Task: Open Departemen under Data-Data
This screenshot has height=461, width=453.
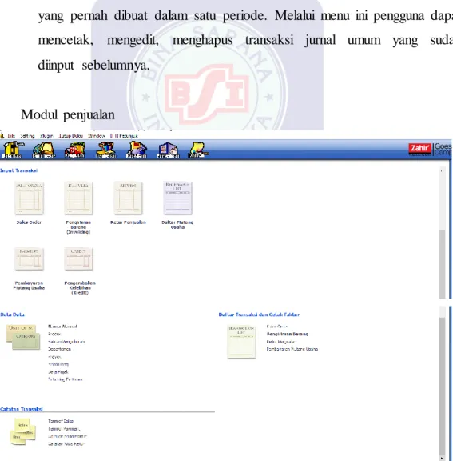Action: click(60, 349)
